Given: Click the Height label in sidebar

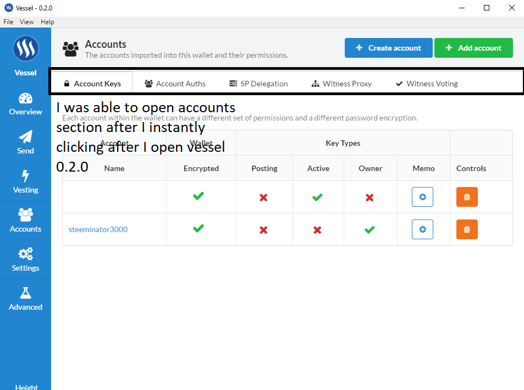Looking at the screenshot, I should click(x=26, y=387).
